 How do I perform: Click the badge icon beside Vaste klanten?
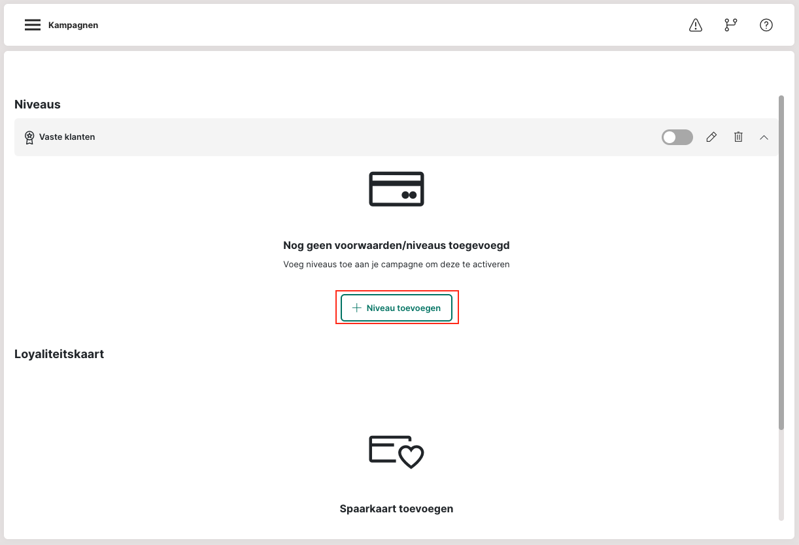(29, 137)
